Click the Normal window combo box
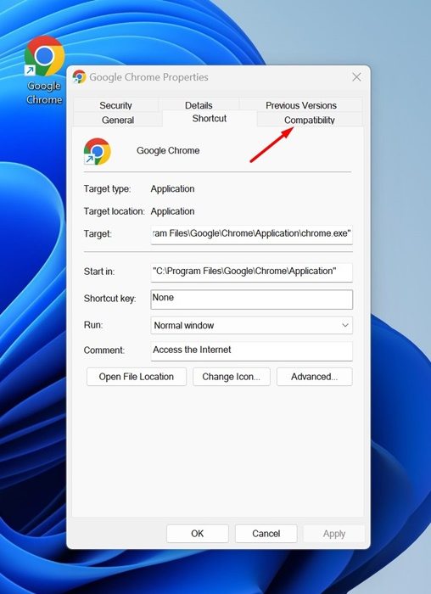 pos(251,325)
